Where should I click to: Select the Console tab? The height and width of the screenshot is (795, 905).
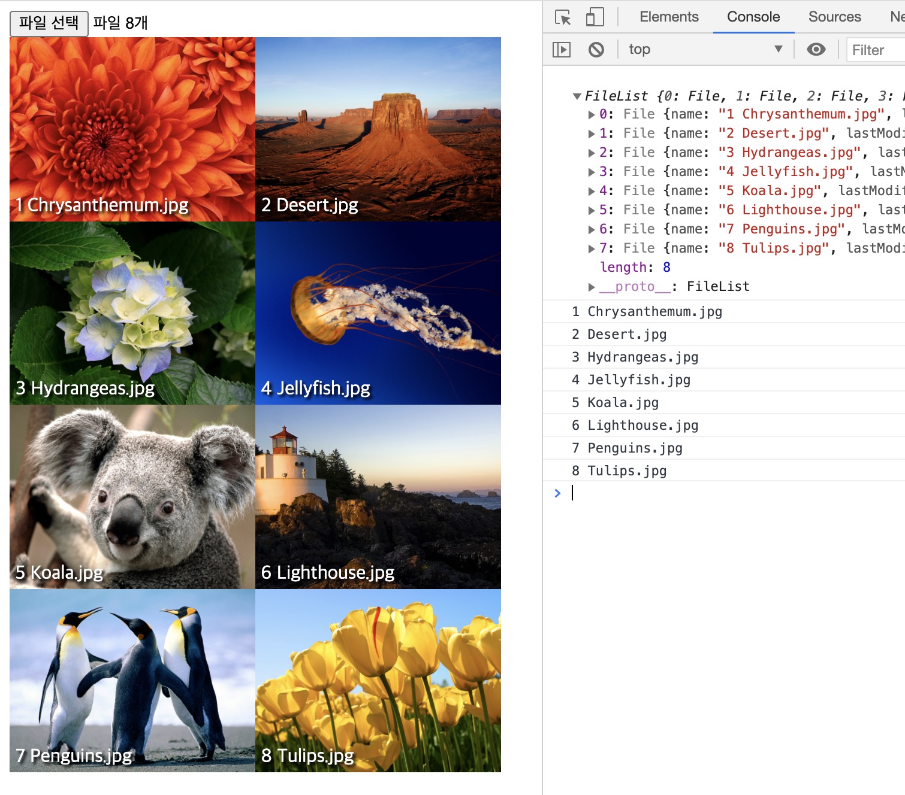[753, 17]
